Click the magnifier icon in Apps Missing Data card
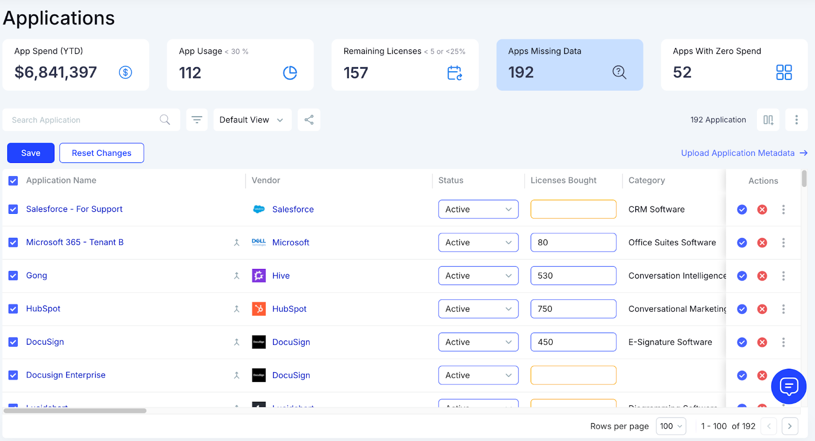The height and width of the screenshot is (441, 815). pyautogui.click(x=619, y=72)
